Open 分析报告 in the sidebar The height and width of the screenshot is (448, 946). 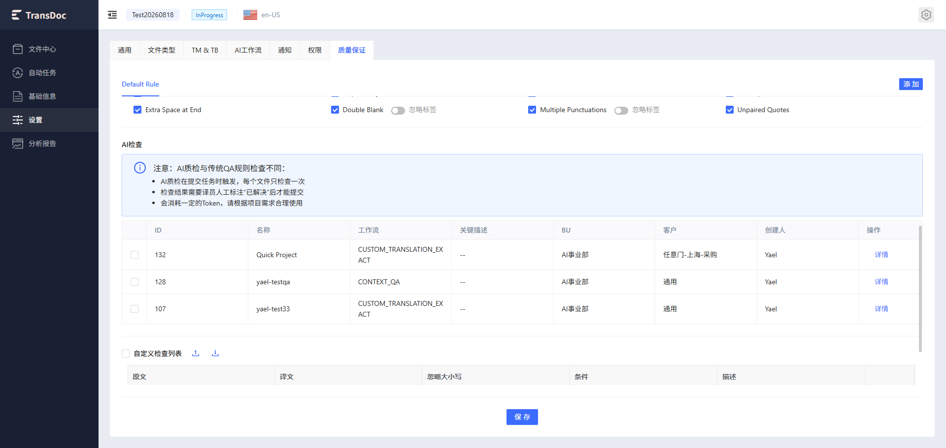point(49,144)
